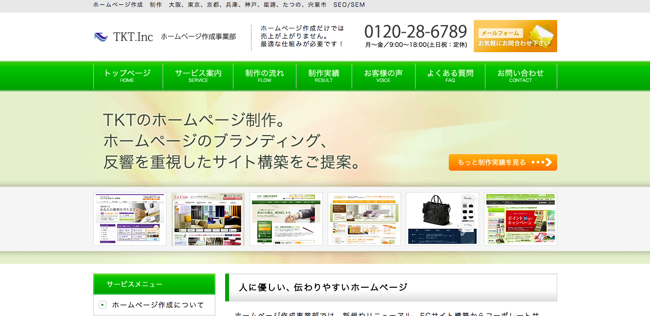The image size is (650, 316).
Task: Open 制作実績 RESULT menu
Action: click(324, 76)
